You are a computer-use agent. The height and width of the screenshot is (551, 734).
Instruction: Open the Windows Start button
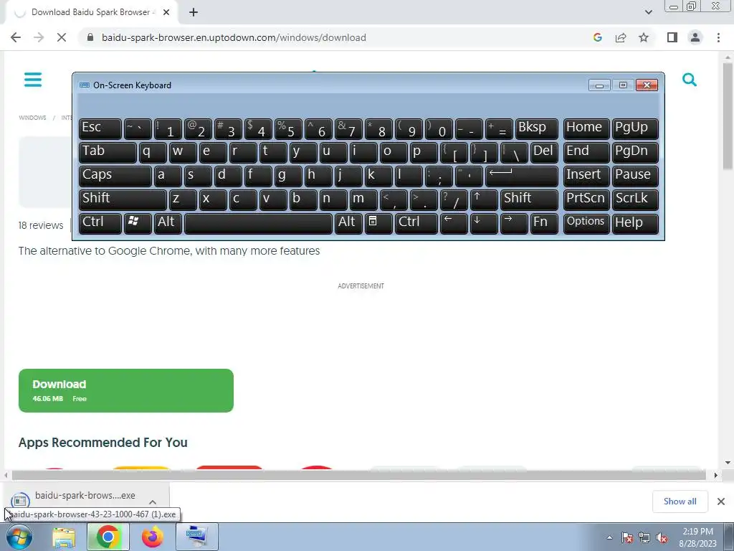coord(19,537)
